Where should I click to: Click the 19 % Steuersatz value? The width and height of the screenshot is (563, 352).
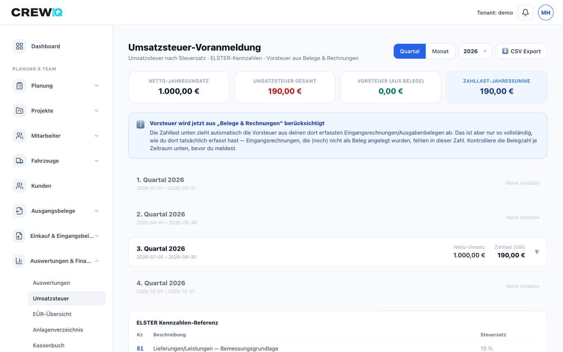pos(486,349)
